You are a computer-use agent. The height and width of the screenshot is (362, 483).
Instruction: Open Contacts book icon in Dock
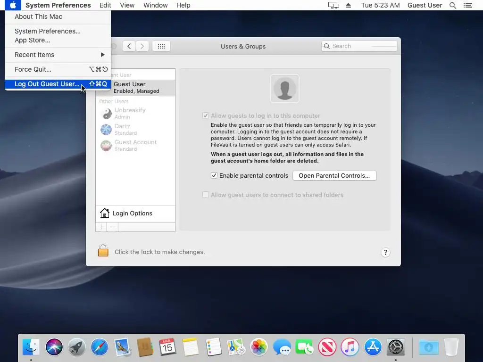[145, 347]
